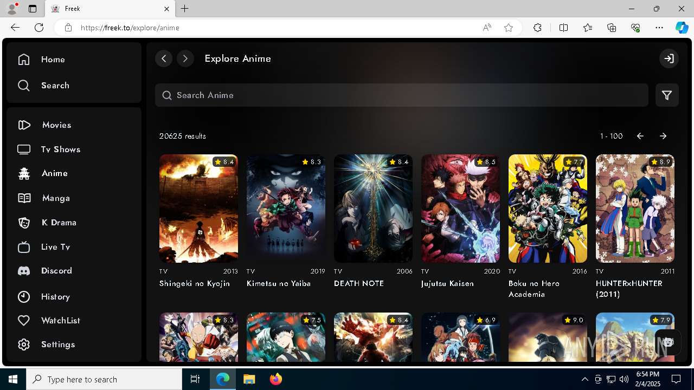Screen dimensions: 694x390
Task: Click HUNTERxHUNTER (2011) title text
Action: 629,289
